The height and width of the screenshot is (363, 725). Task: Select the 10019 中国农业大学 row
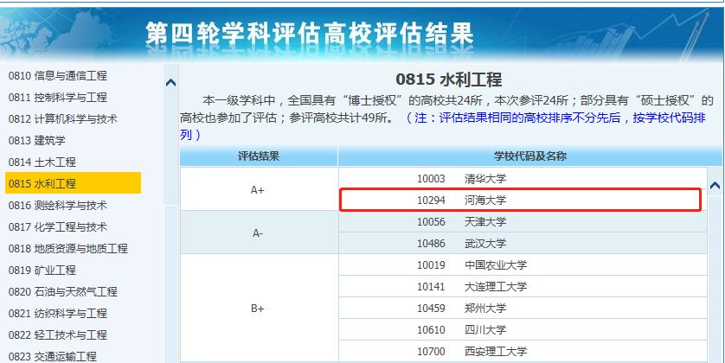click(x=523, y=264)
